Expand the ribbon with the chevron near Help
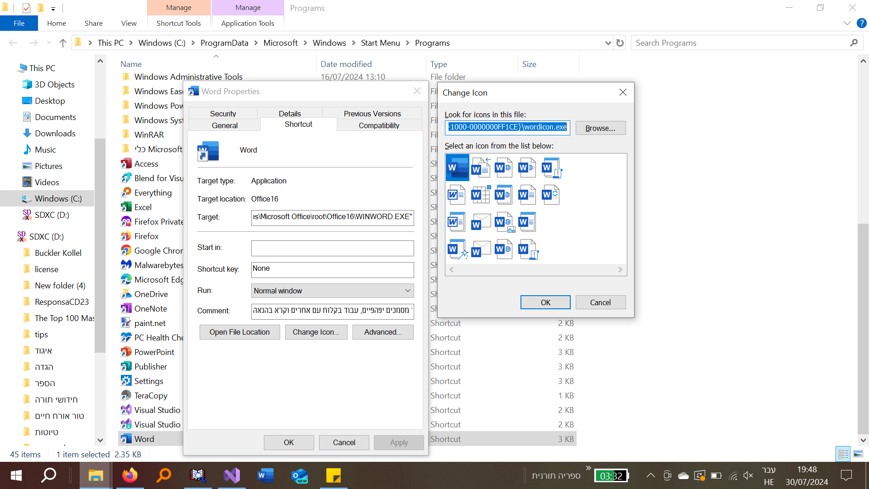The width and height of the screenshot is (869, 489). click(847, 23)
